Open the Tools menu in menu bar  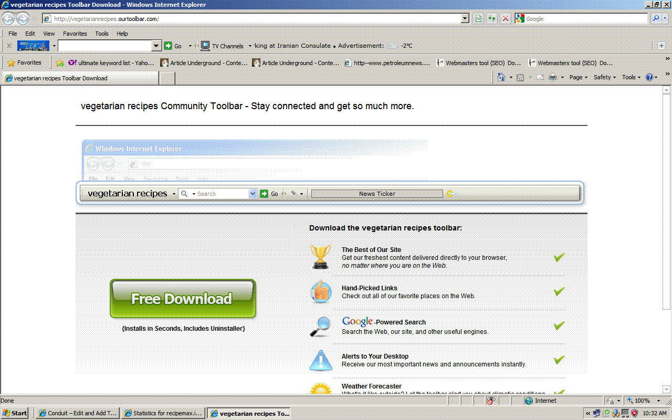click(x=102, y=34)
